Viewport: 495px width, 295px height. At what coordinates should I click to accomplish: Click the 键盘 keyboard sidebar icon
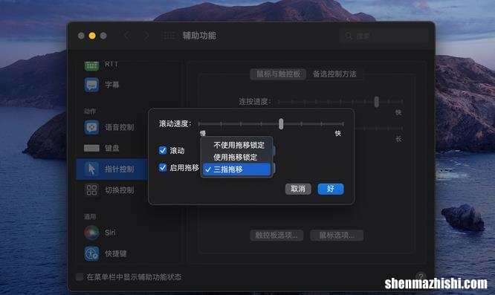point(91,148)
